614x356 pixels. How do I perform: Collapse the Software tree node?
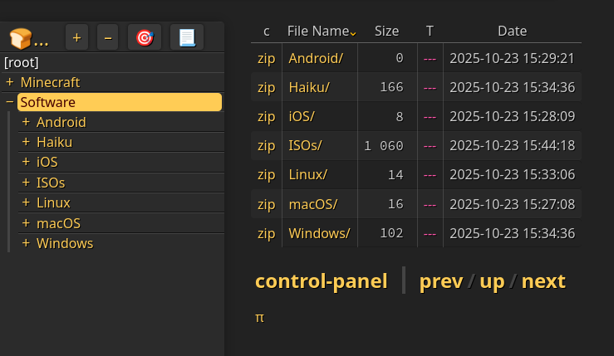point(10,102)
